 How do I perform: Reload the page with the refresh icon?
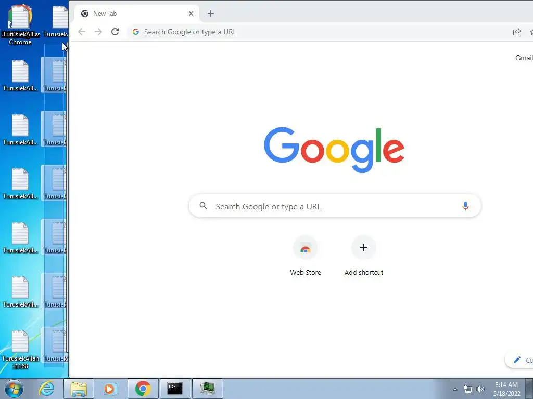[115, 32]
